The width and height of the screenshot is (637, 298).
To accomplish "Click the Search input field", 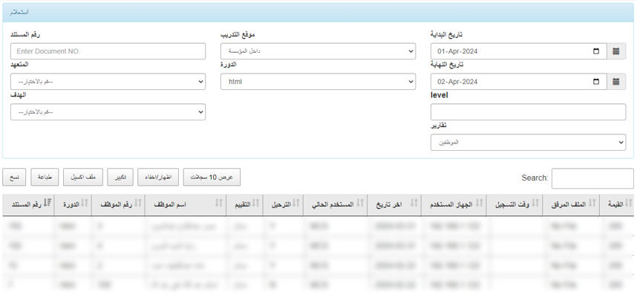I will tap(592, 178).
